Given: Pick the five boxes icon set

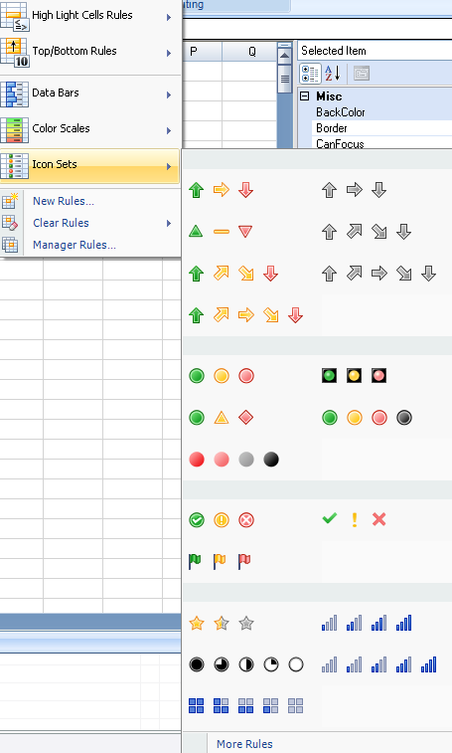Looking at the screenshot, I should (x=245, y=706).
